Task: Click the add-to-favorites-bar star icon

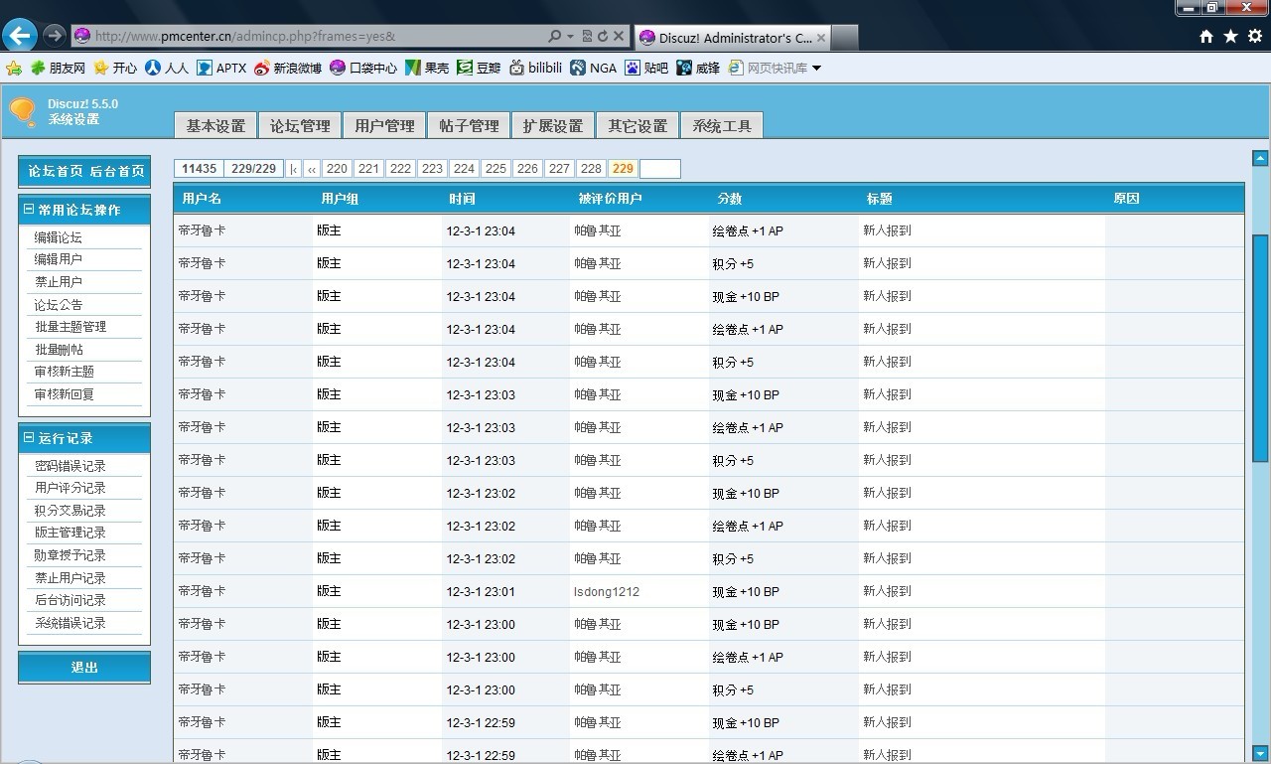Action: (14, 68)
